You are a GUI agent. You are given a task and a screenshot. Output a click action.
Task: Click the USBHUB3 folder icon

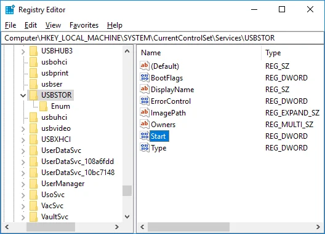point(33,51)
